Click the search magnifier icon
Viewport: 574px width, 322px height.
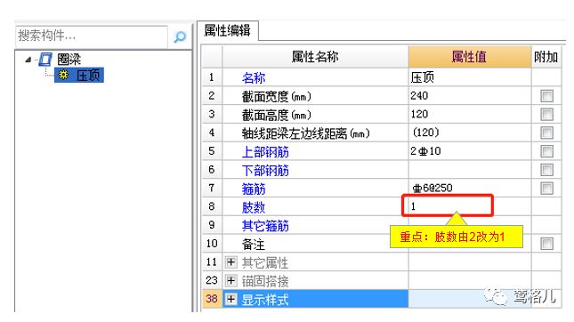coord(180,36)
